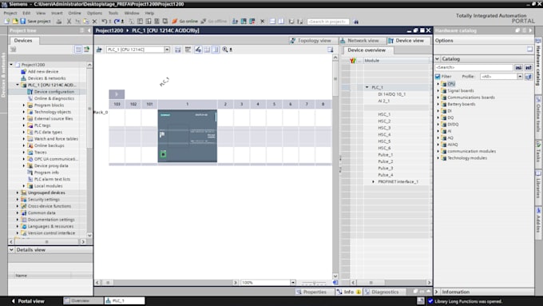Open the Options menu in the menu bar
The image size is (543, 306).
pyautogui.click(x=94, y=13)
